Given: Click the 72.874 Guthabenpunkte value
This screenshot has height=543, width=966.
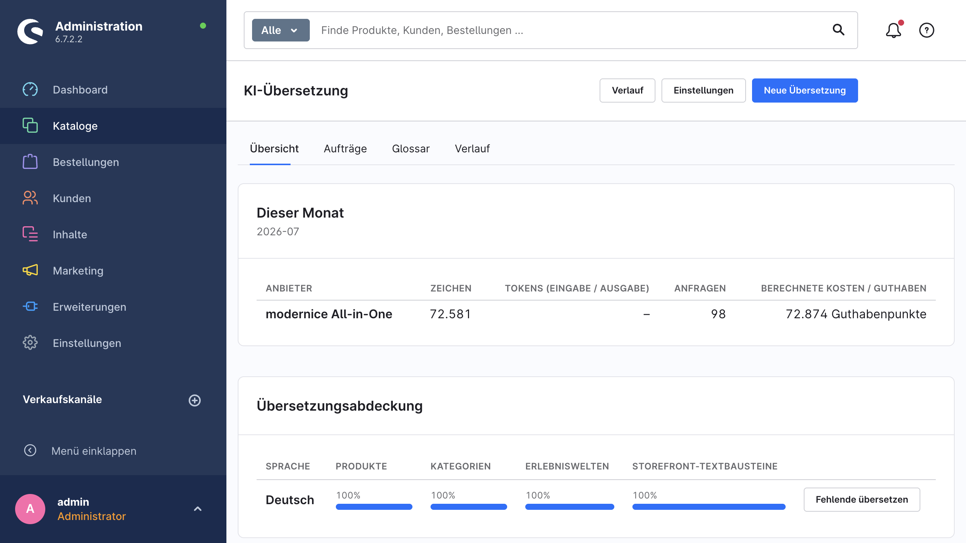Looking at the screenshot, I should [856, 314].
